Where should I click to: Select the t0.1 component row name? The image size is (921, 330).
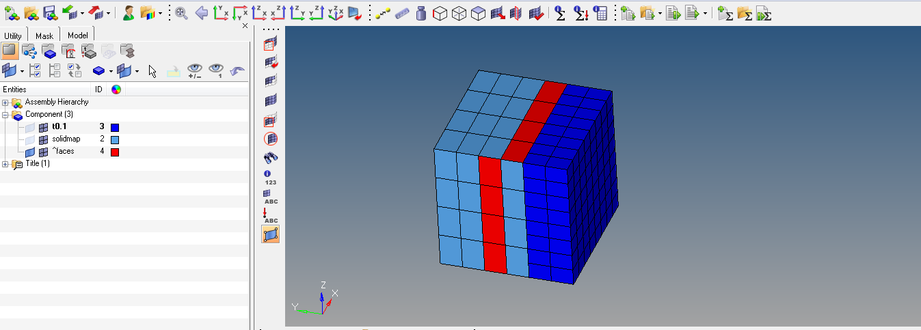[x=59, y=127]
